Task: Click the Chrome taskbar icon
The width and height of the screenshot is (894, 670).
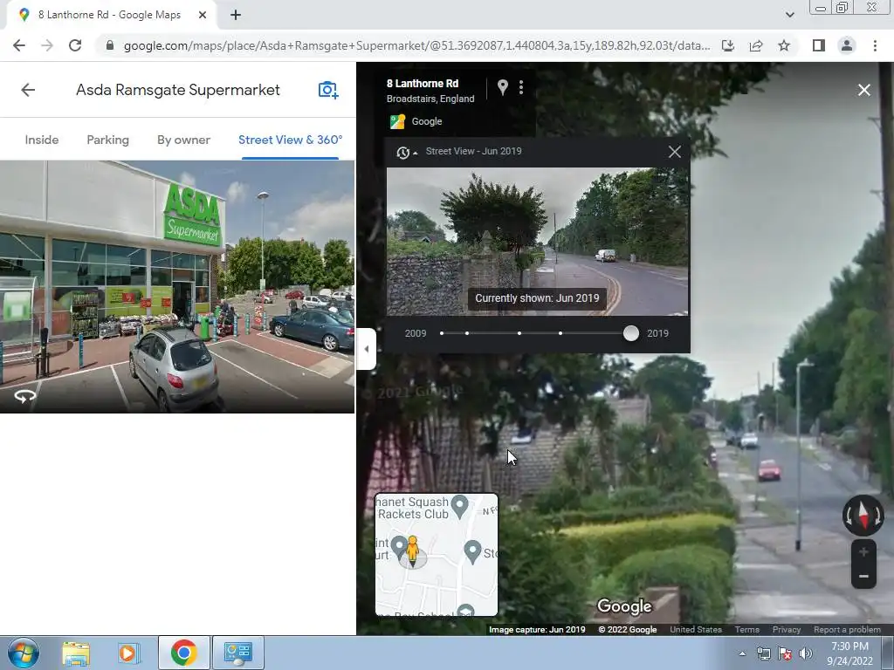Action: tap(183, 653)
